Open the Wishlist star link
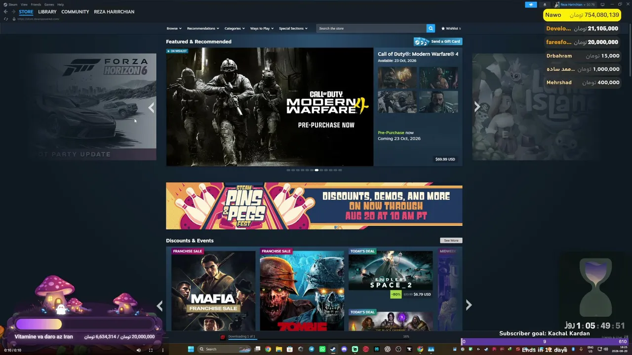This screenshot has width=632, height=355. point(451,29)
